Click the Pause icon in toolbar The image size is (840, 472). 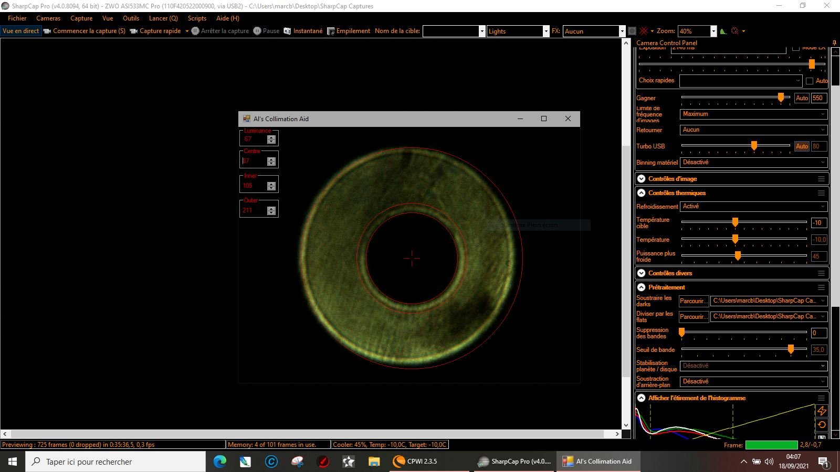257,31
